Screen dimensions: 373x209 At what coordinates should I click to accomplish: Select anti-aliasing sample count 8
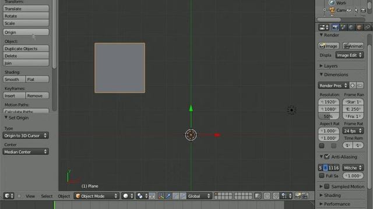point(325,168)
